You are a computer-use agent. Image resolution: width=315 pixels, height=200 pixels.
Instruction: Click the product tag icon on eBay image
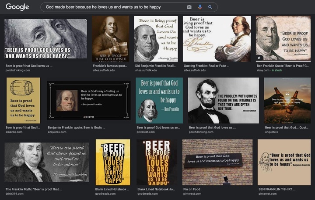(259, 58)
